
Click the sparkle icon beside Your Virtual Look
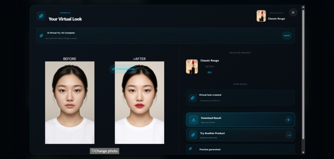coord(41,16)
